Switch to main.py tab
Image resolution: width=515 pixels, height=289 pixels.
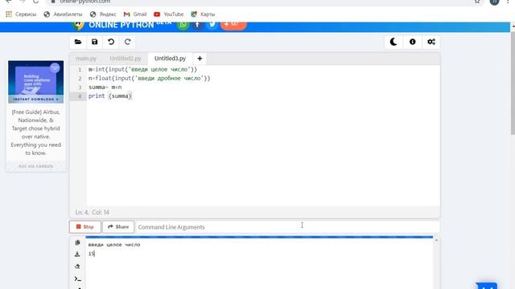pyautogui.click(x=86, y=59)
